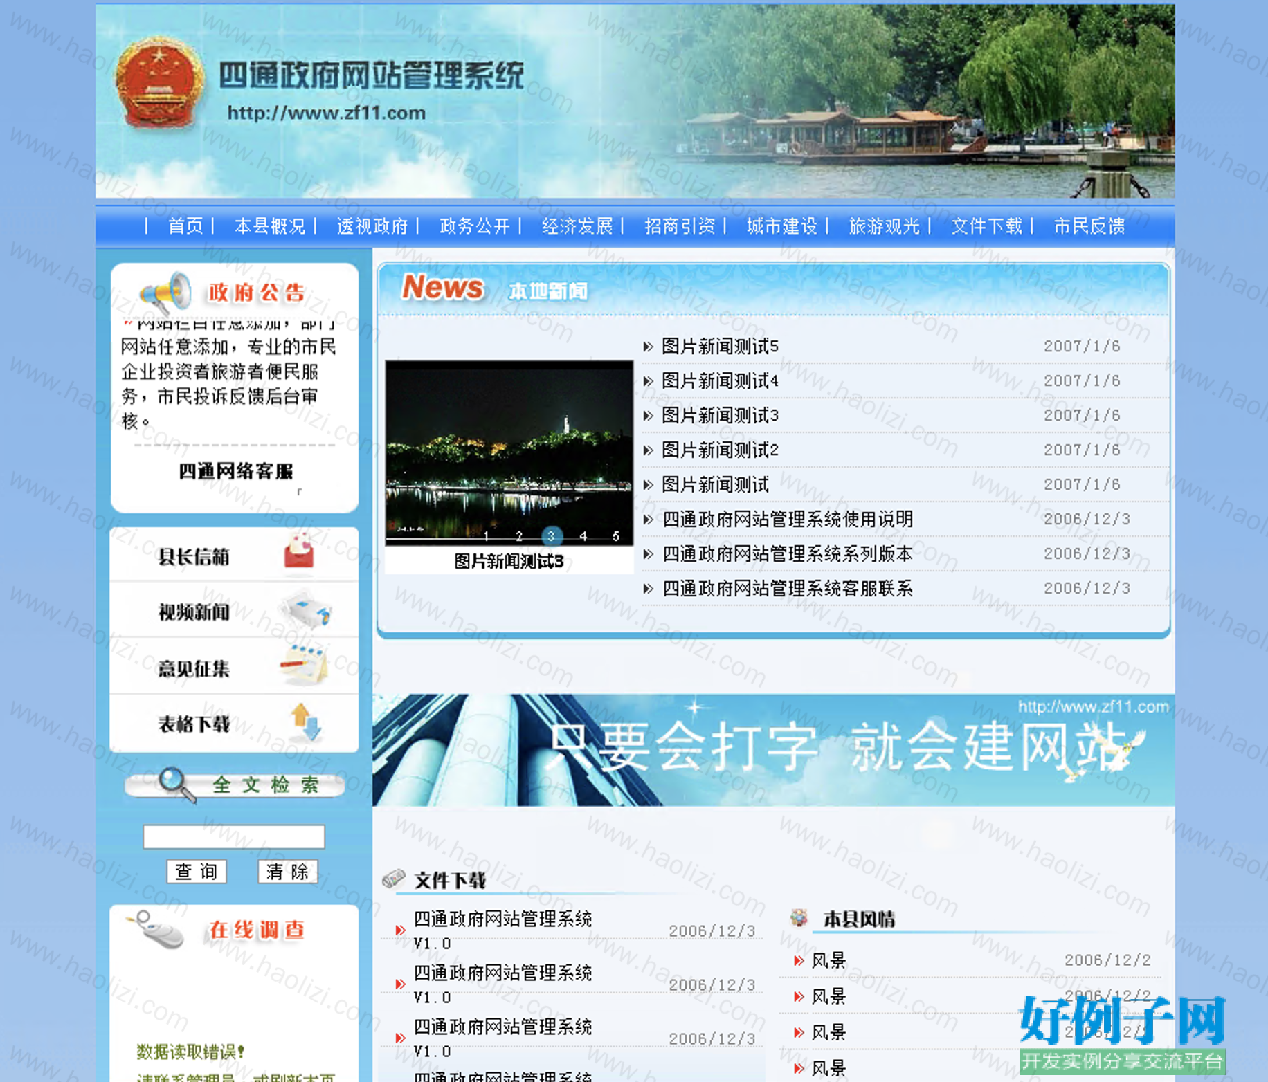Click the megaphone icon beside 政府公告
The width and height of the screenshot is (1268, 1082).
pos(165,292)
